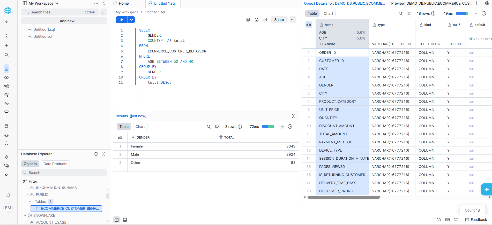
Task: Toggle column statistics icon in preview header
Action: click(309, 25)
